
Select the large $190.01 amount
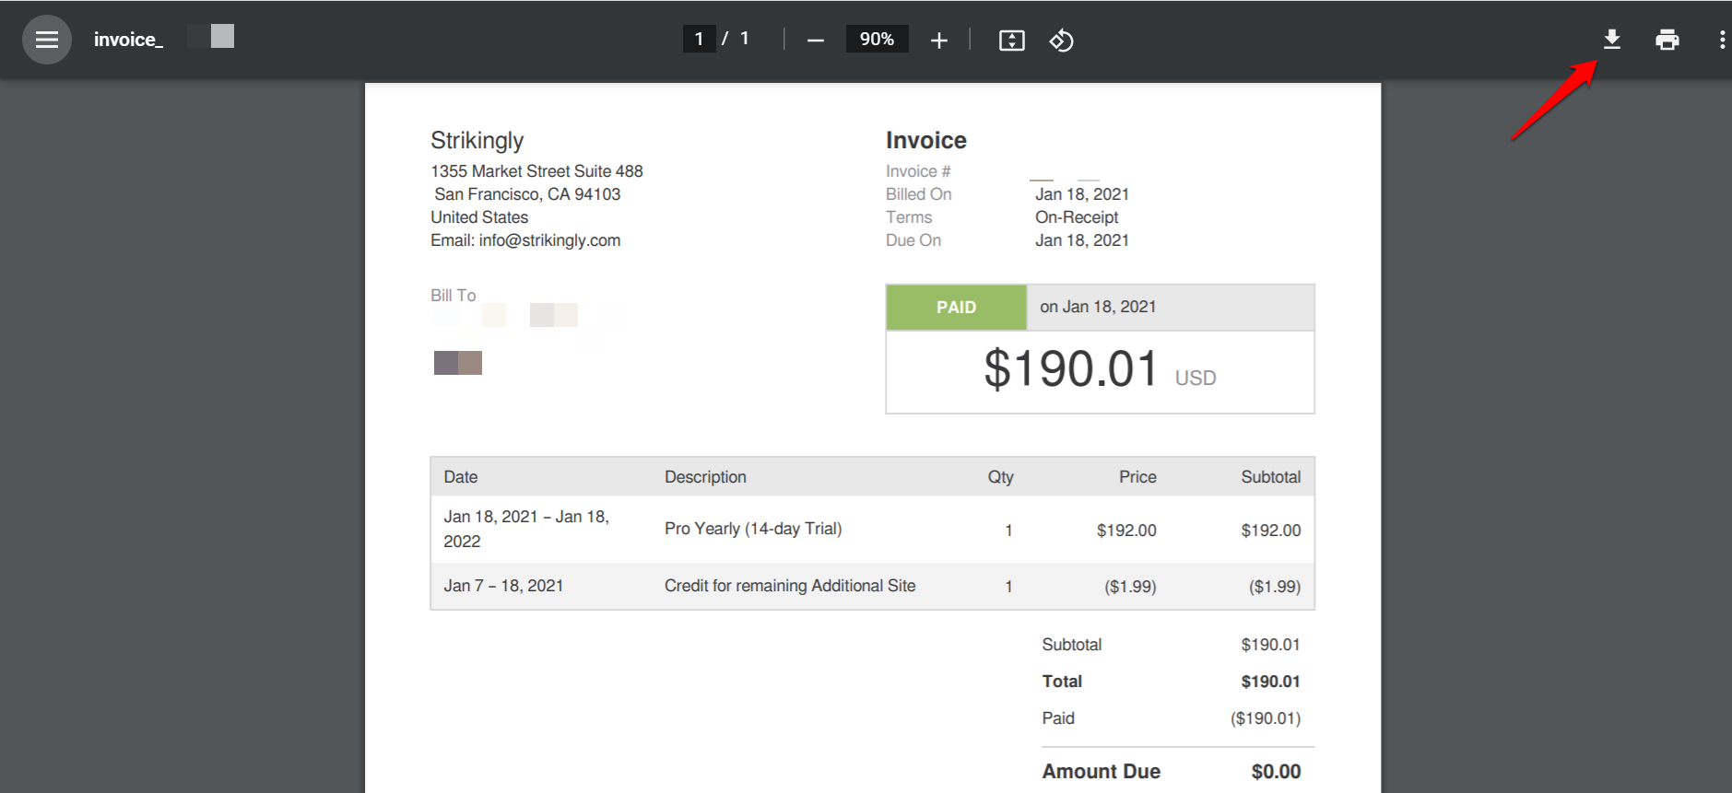1071,369
